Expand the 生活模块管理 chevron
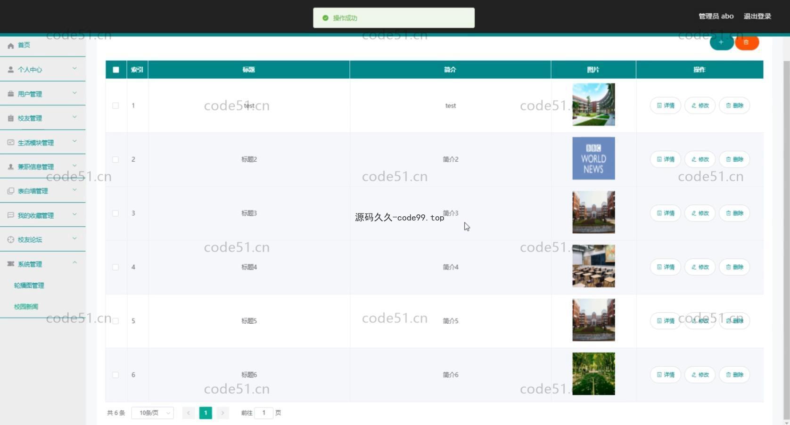The width and height of the screenshot is (790, 425). click(x=74, y=141)
